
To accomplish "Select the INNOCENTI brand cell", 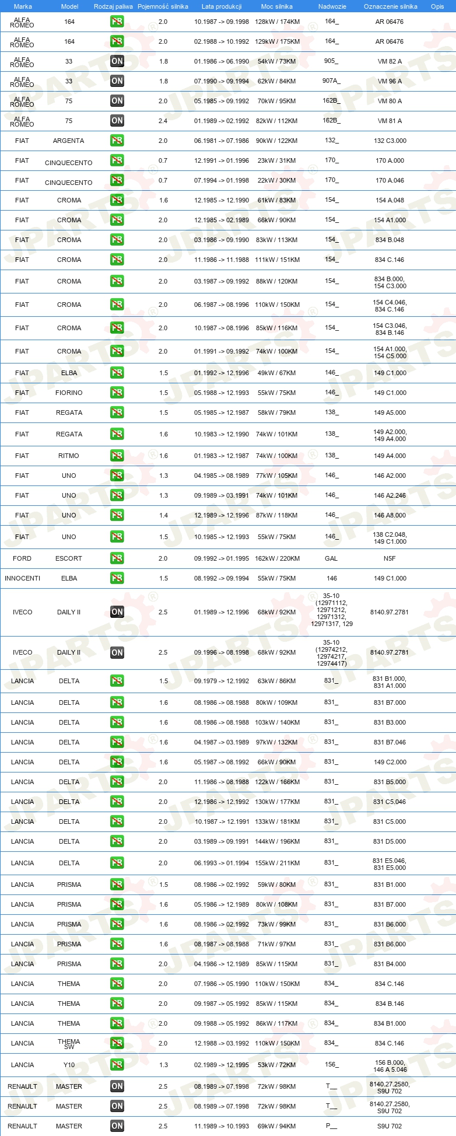I will (x=22, y=578).
